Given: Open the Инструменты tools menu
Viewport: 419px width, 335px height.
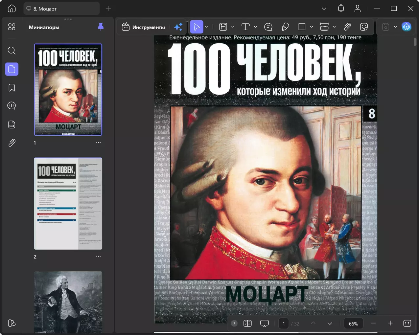Looking at the screenshot, I should coord(143,27).
